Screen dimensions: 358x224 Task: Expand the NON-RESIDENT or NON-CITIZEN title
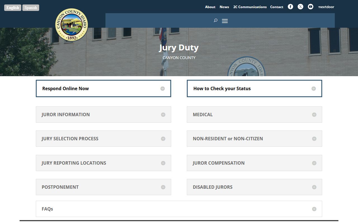(x=228, y=139)
